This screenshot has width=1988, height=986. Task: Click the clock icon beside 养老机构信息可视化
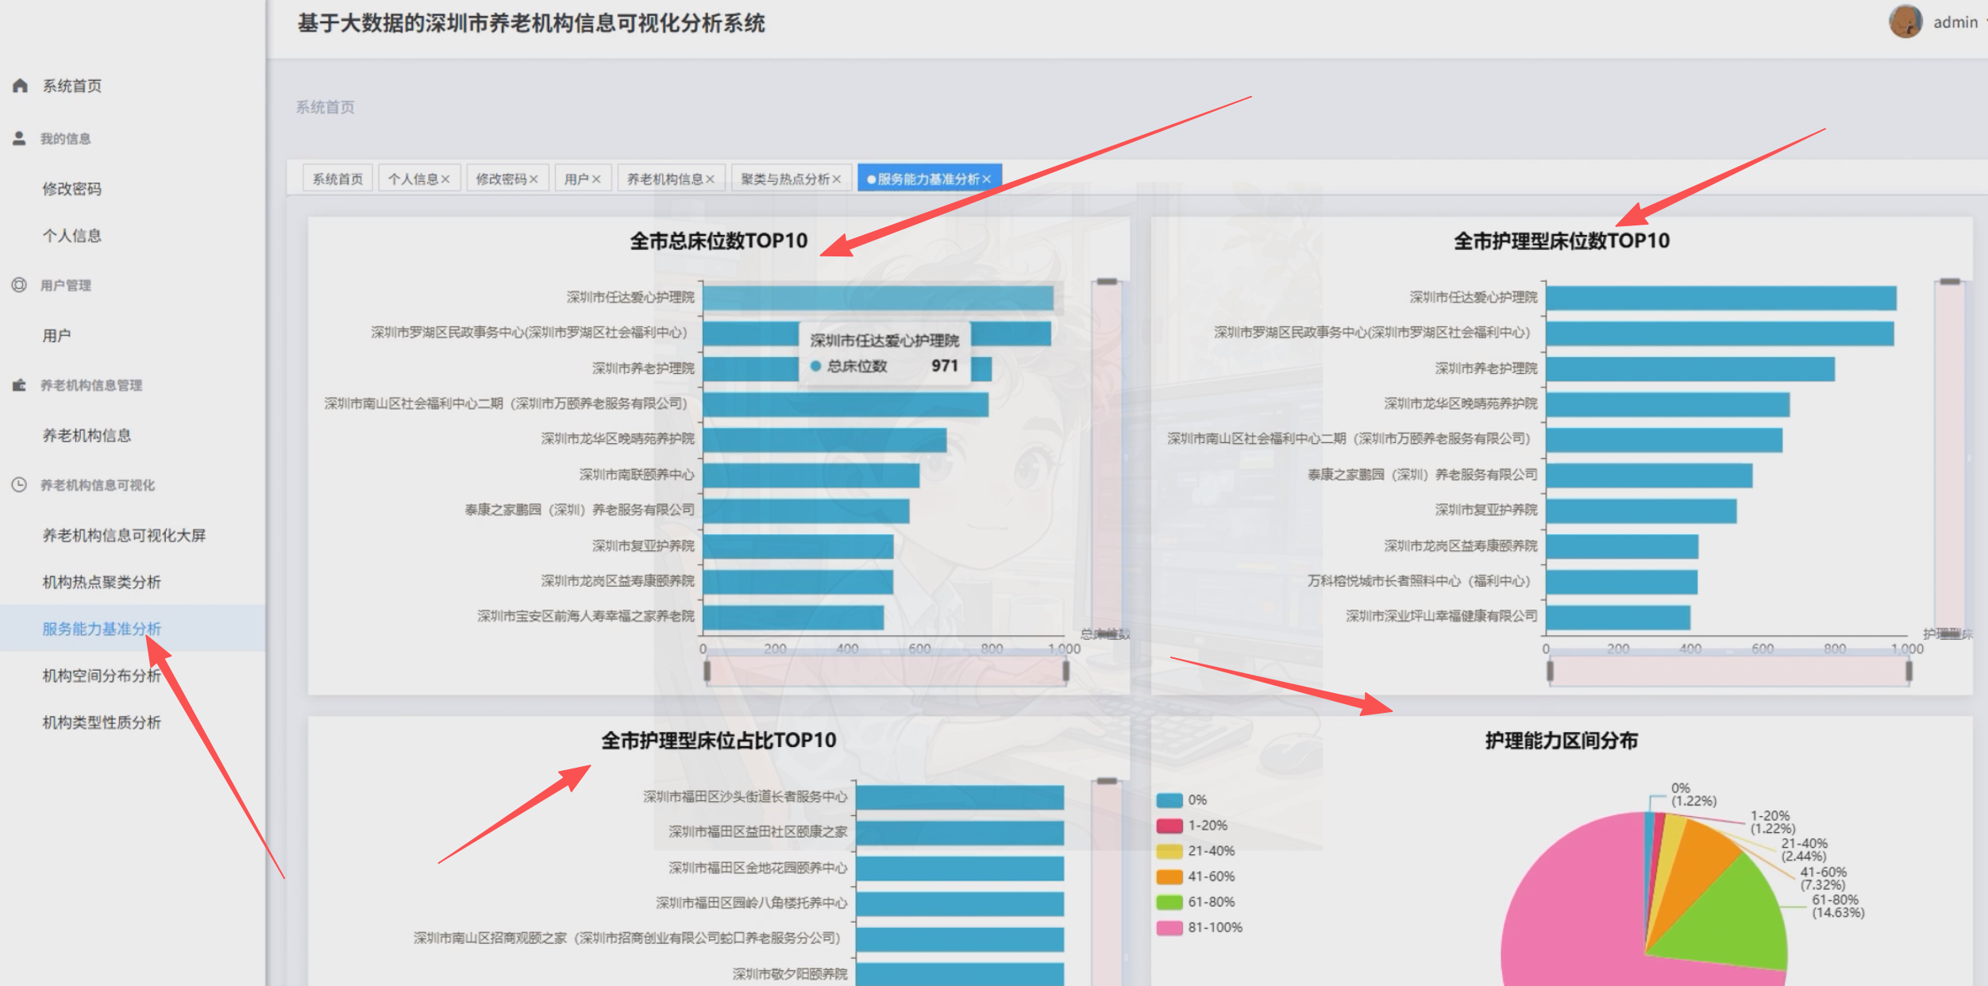click(x=20, y=484)
